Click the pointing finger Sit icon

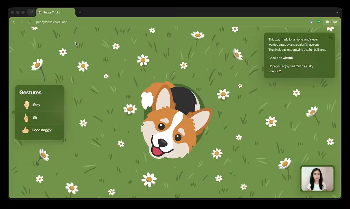[x=26, y=118]
